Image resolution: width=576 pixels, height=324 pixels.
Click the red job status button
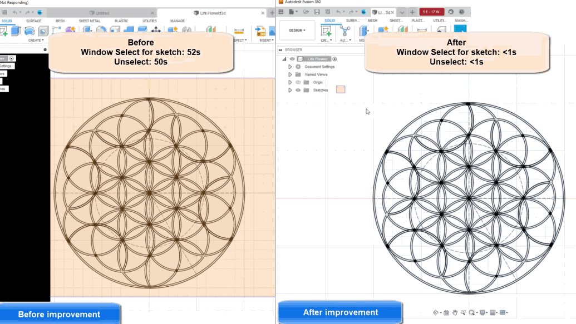(x=431, y=12)
